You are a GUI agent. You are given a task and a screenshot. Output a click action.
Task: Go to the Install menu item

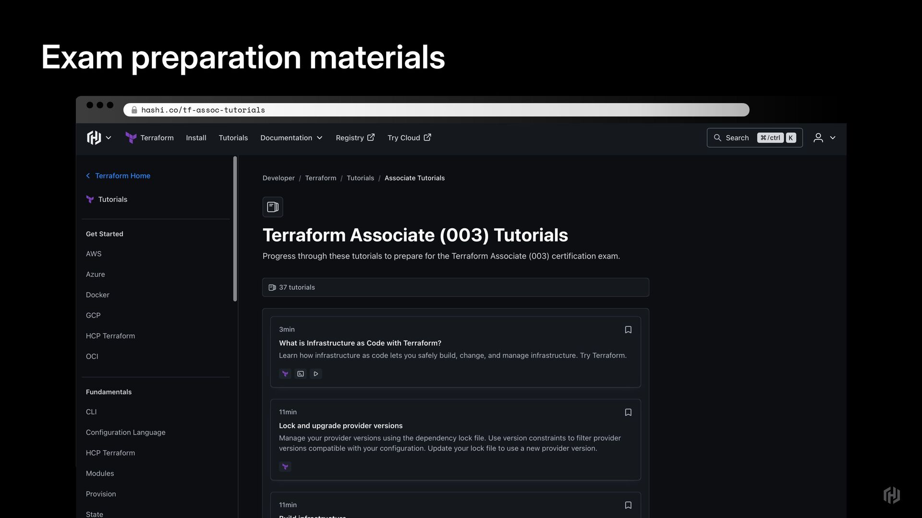point(196,138)
